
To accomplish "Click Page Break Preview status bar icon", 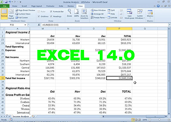I will pos(139,120).
